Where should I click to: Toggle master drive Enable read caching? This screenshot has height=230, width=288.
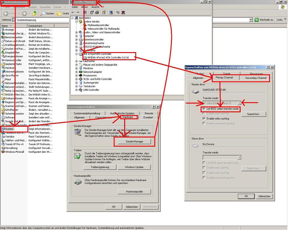coord(204,114)
